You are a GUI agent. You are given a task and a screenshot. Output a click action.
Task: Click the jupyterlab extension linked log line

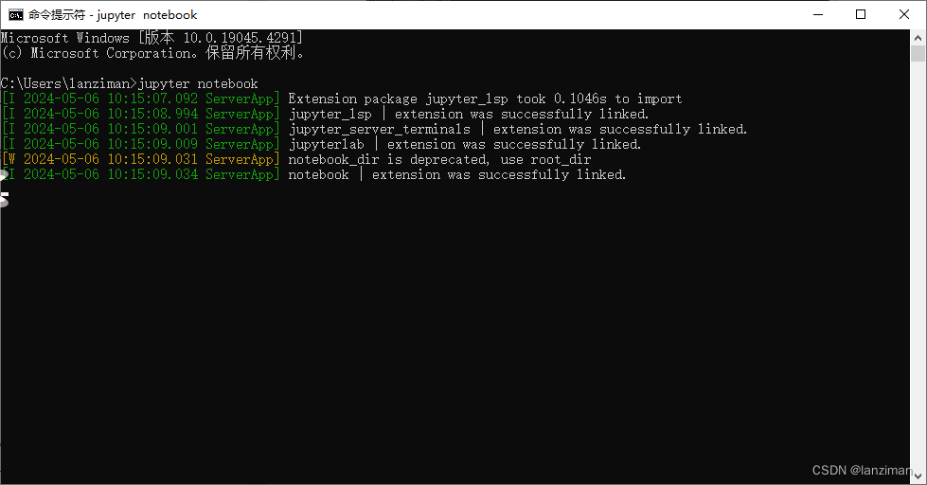pos(322,144)
